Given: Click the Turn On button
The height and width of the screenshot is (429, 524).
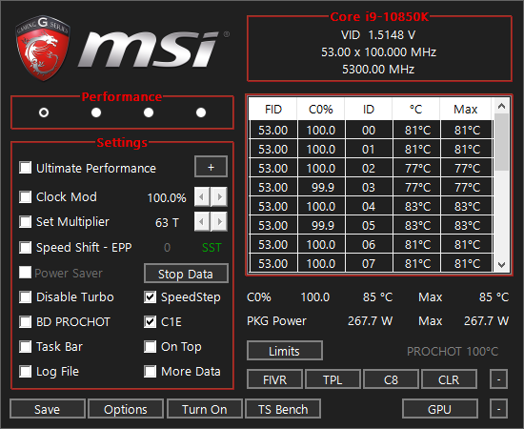Looking at the screenshot, I should [205, 409].
